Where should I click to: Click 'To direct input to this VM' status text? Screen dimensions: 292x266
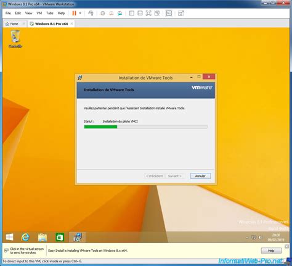(x=43, y=261)
